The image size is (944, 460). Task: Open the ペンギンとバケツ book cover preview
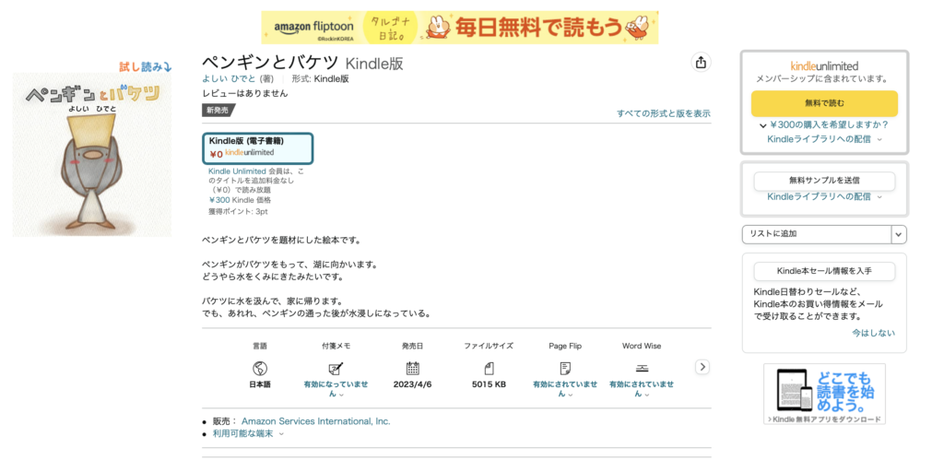(91, 154)
